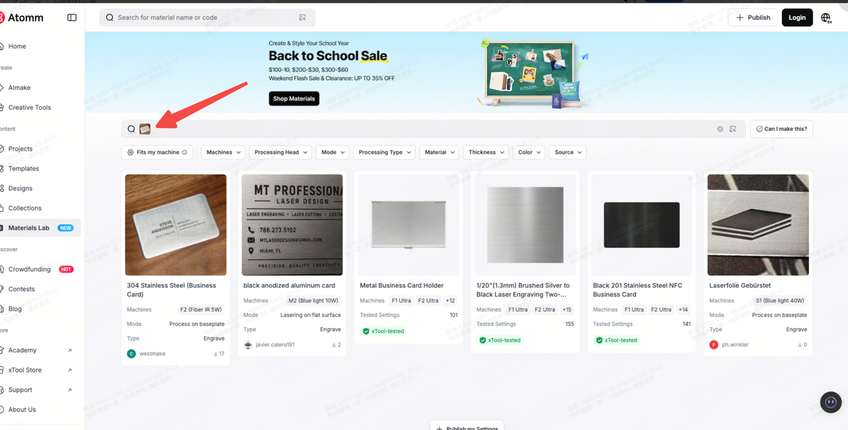
Task: Open the Thickness filter dropdown
Action: tap(486, 152)
